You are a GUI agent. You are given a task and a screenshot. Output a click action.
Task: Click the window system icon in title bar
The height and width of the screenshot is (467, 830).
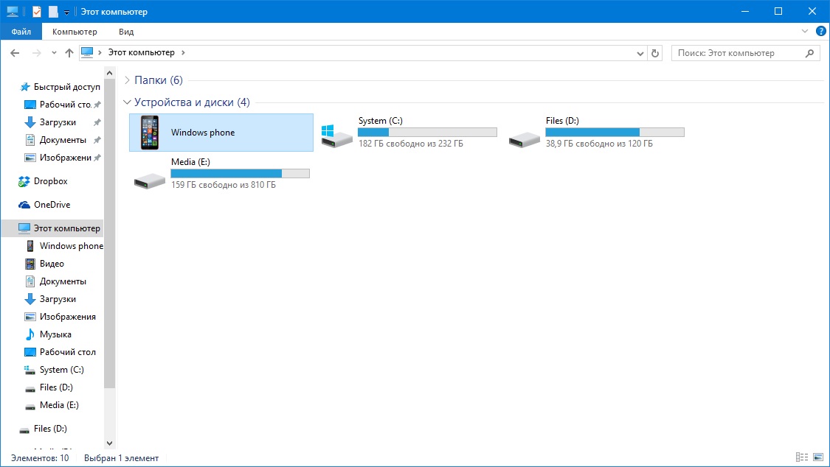(x=13, y=11)
